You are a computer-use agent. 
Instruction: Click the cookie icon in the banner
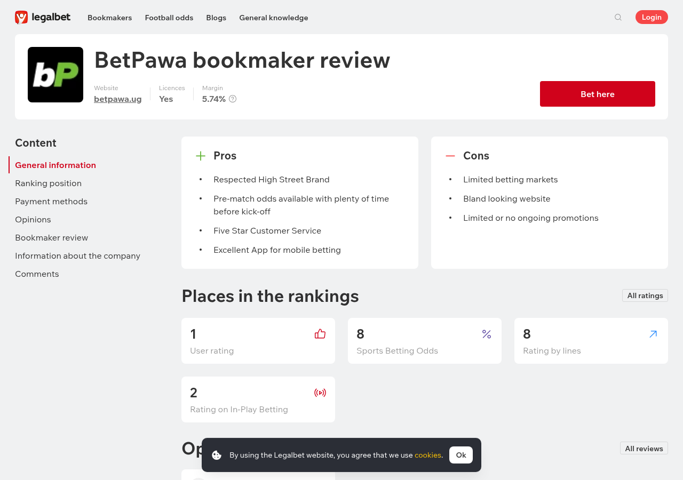(x=217, y=455)
